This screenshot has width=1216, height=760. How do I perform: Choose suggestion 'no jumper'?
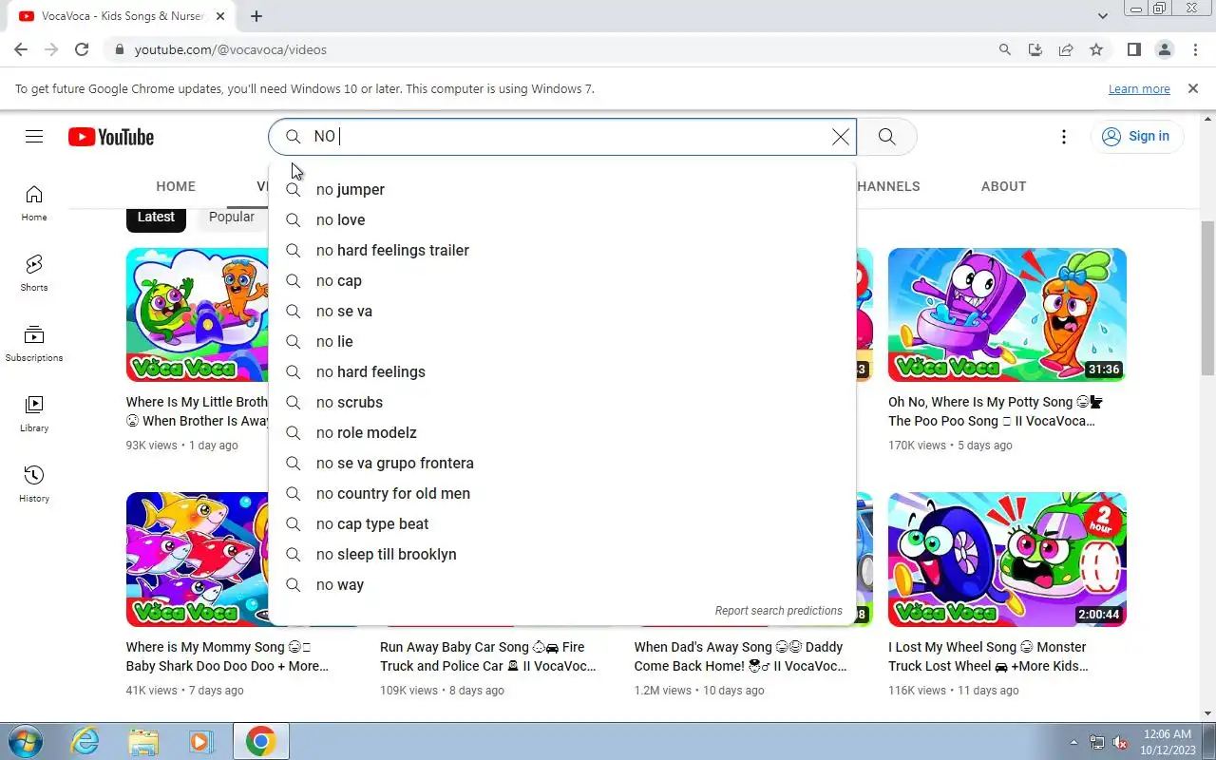pyautogui.click(x=562, y=189)
